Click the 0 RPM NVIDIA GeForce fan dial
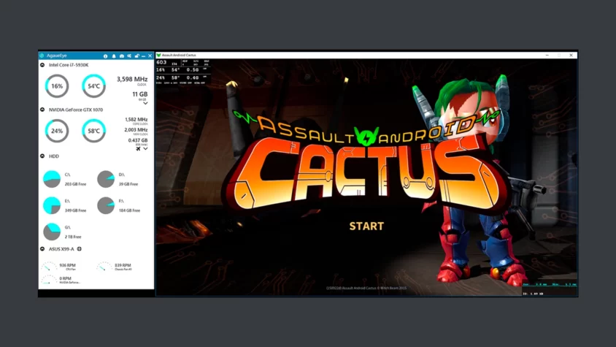 point(49,279)
